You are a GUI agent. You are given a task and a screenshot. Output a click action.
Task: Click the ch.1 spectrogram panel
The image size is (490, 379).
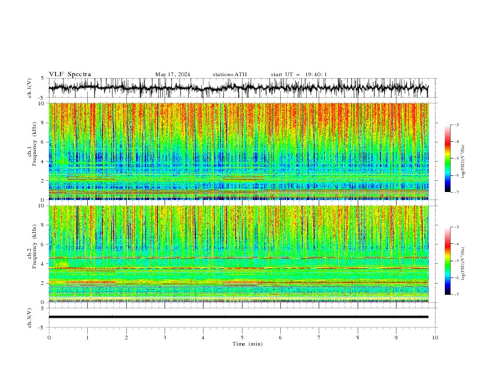pos(239,151)
